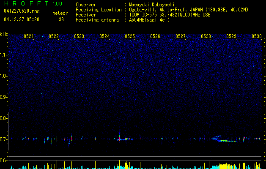This screenshot has width=266, height=169.
Task: Click the 0521 time marker
Action: pyautogui.click(x=28, y=36)
